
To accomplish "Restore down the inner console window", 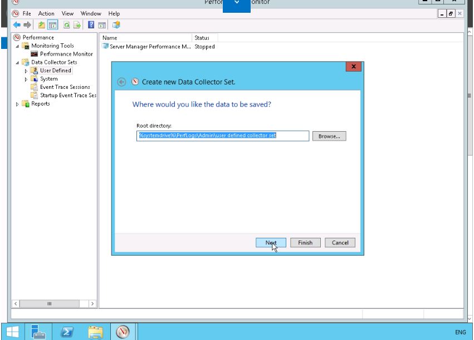I will click(x=451, y=13).
